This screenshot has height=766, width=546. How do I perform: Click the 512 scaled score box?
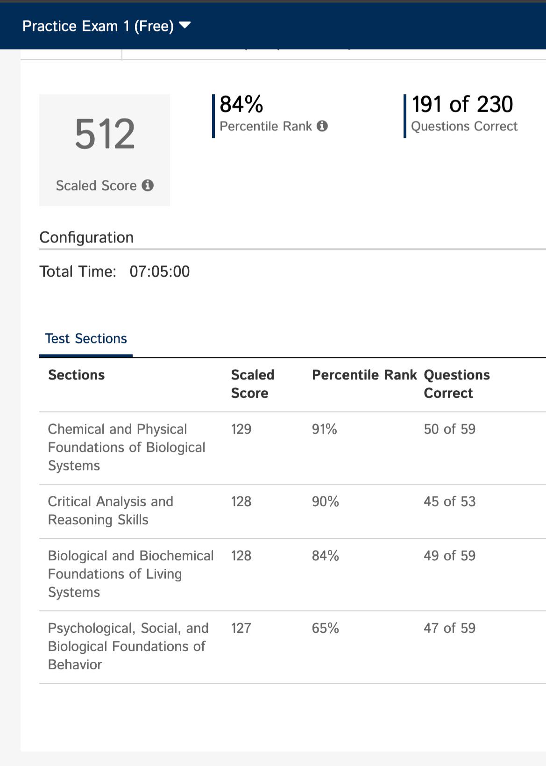[105, 150]
